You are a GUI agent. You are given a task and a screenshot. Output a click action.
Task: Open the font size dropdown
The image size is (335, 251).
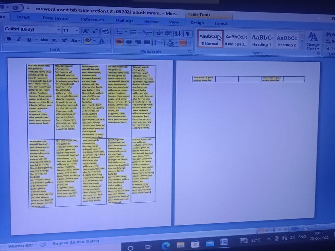pos(77,31)
